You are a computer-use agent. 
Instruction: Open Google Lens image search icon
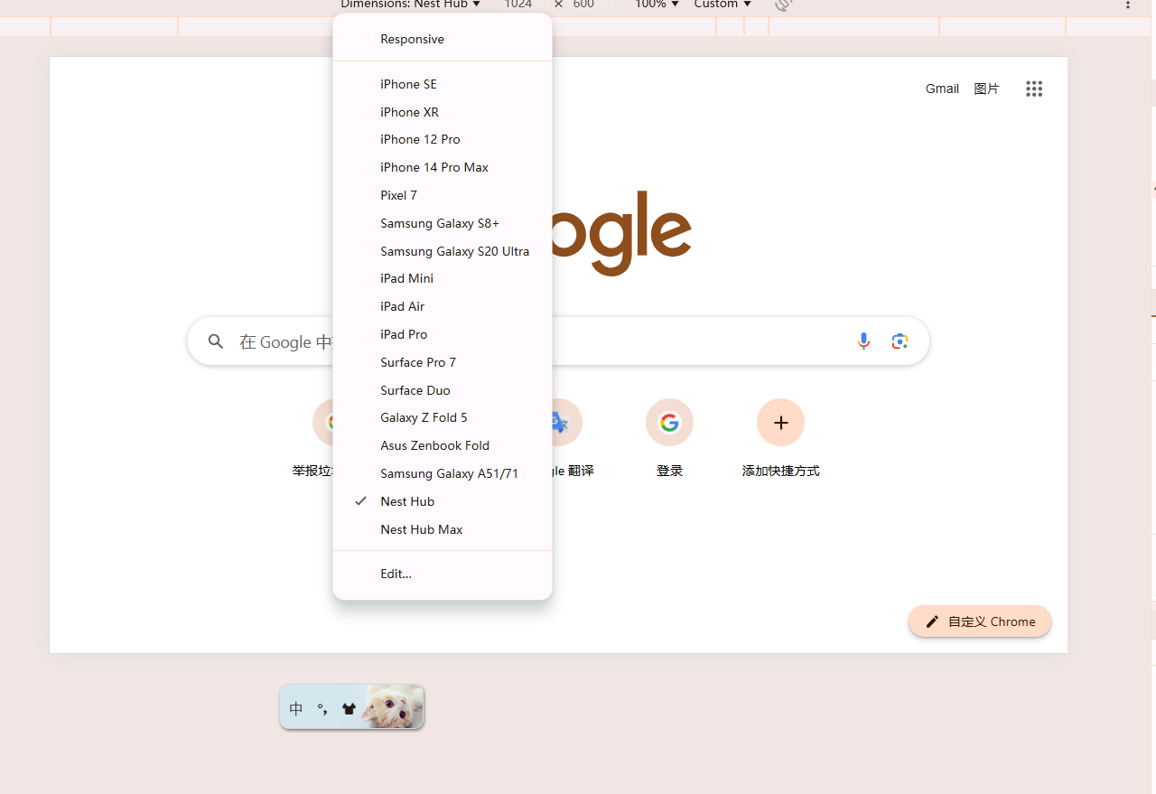pos(900,341)
